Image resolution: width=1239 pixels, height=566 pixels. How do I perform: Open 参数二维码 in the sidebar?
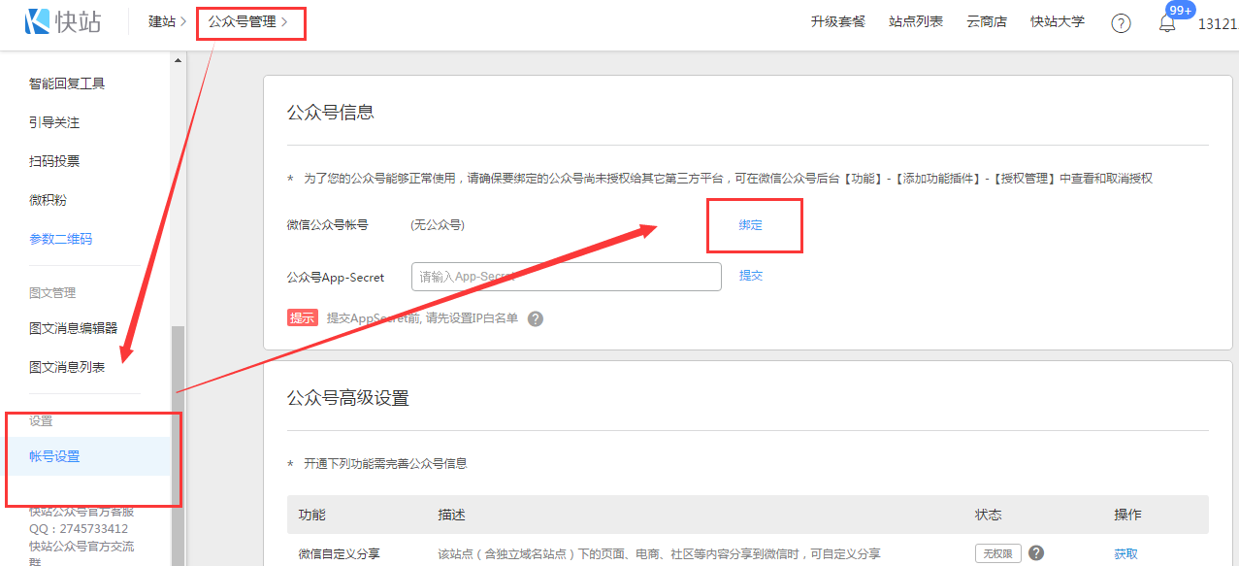pyautogui.click(x=60, y=239)
